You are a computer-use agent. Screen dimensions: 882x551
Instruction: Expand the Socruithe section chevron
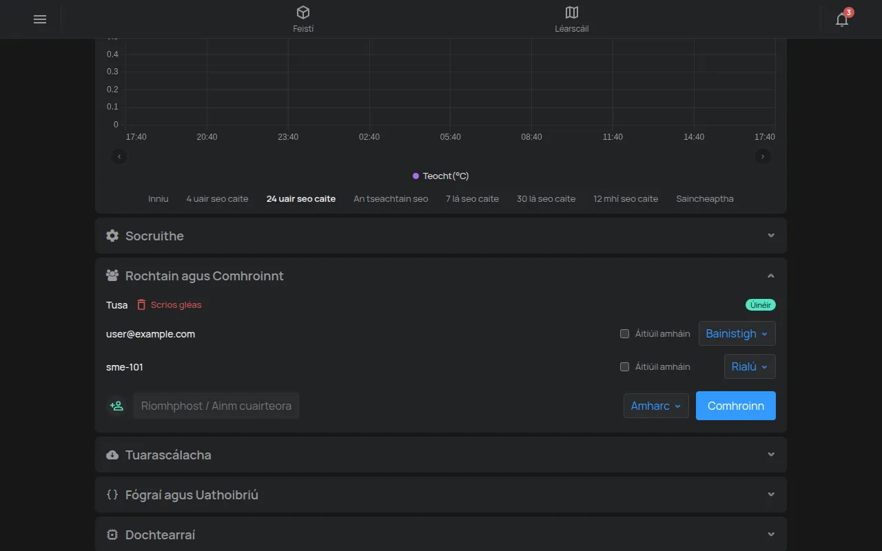coord(771,236)
